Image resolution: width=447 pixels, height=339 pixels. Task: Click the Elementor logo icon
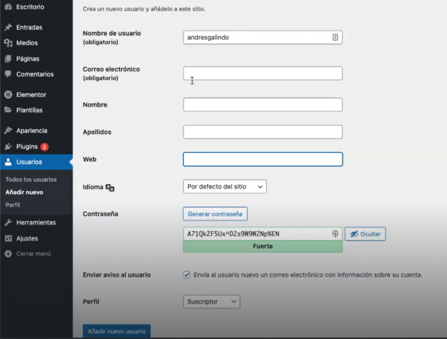(x=8, y=95)
